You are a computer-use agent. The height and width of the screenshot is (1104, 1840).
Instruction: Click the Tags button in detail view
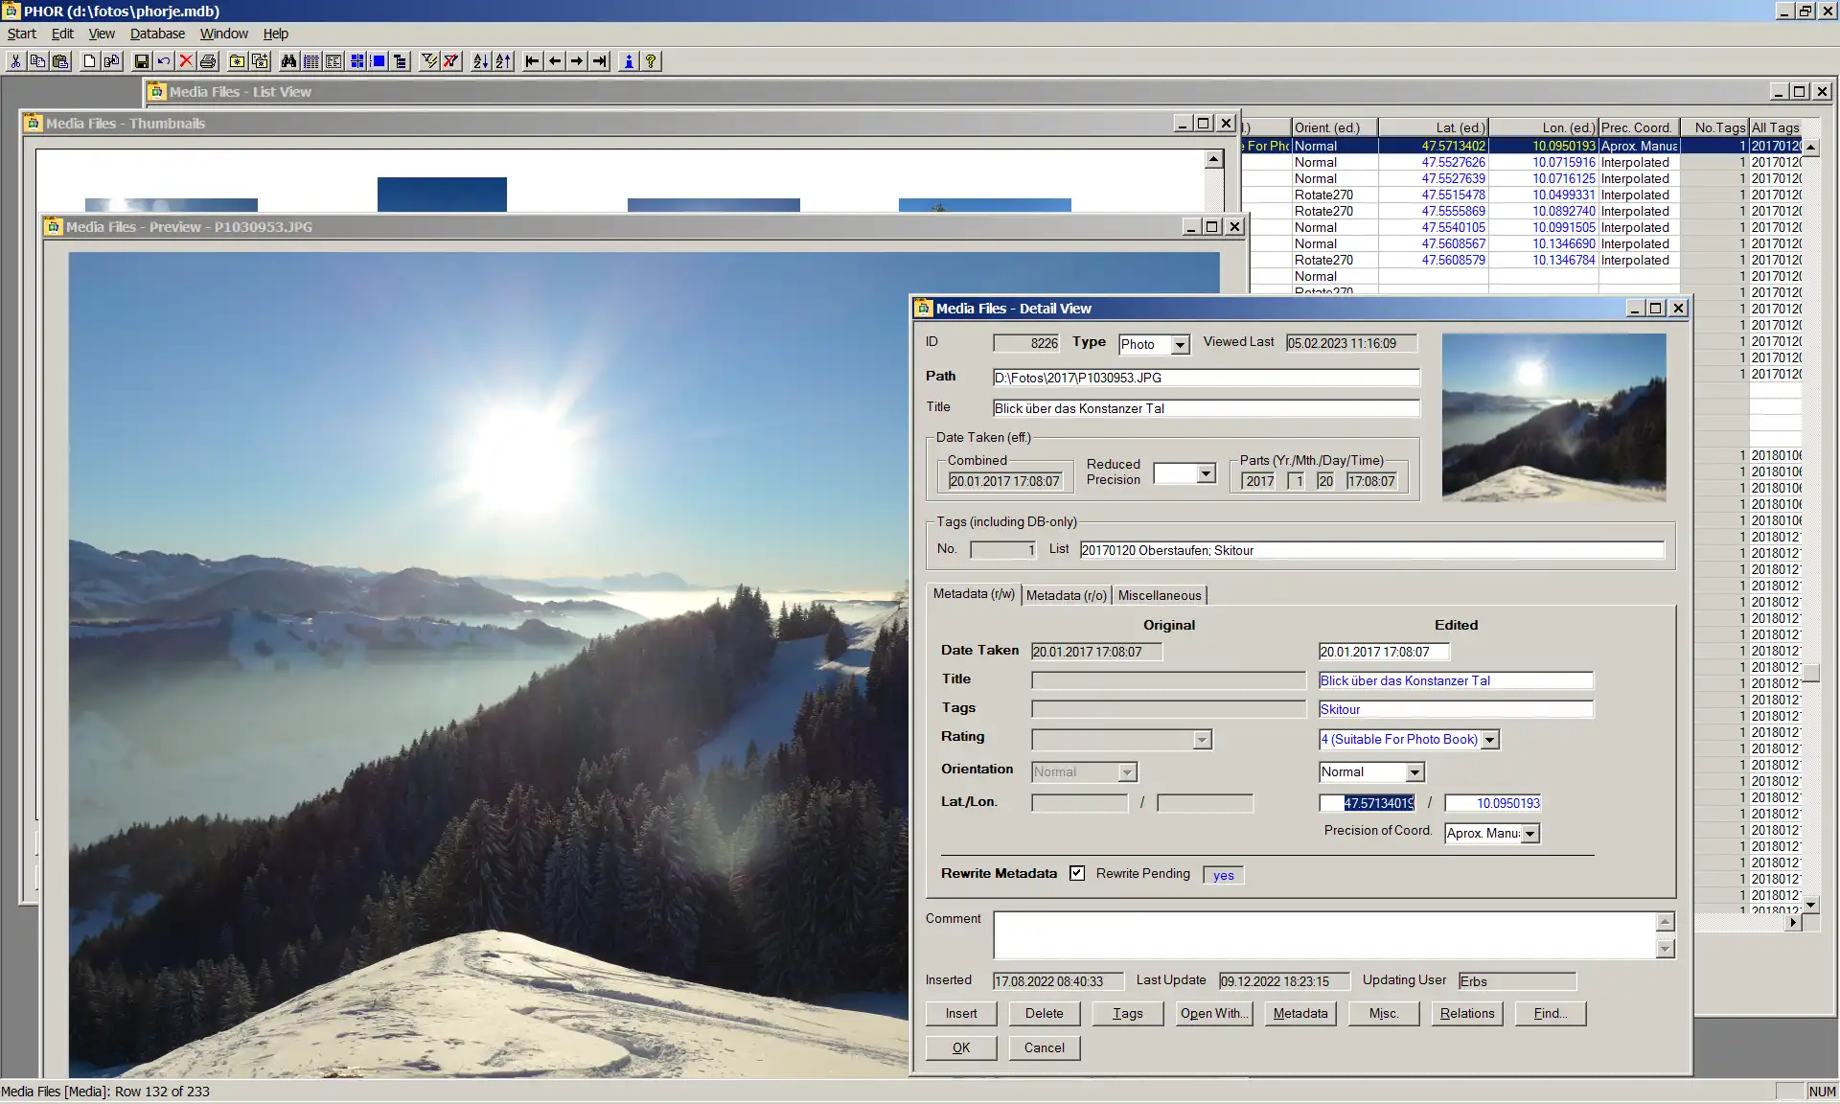1128,1012
